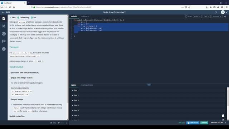229x129 pixels.
Task: Open the task more-options kebab menu
Action: [x=66, y=123]
